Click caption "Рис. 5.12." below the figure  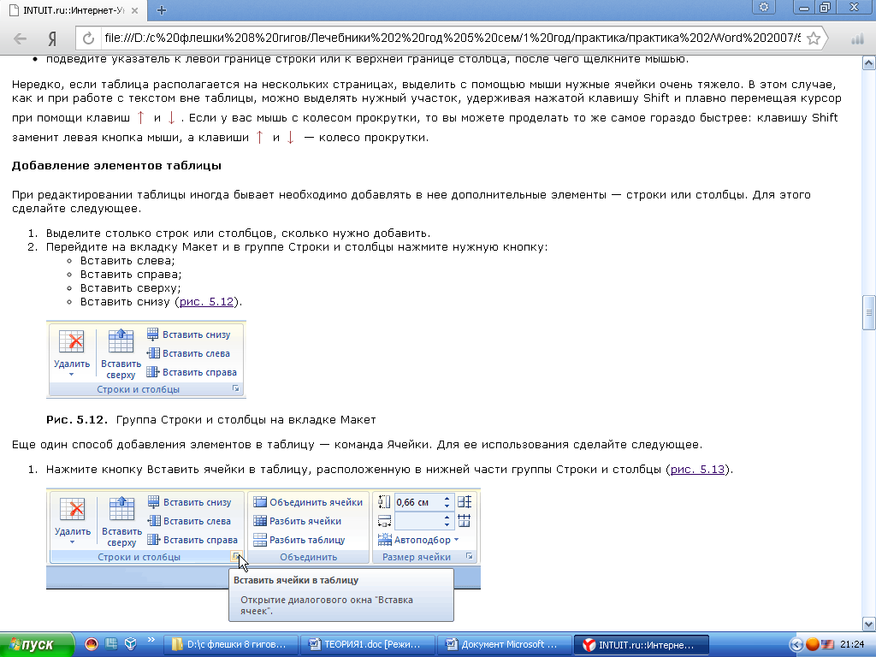click(76, 419)
